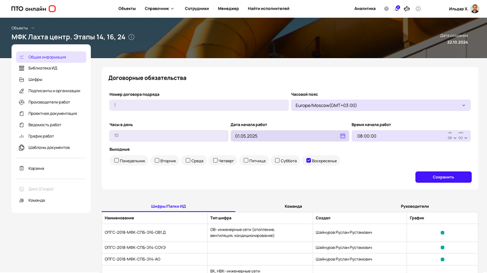The width and height of the screenshot is (487, 273).
Task: Click green schedule indicator for ОПГС-2018-МФК-СПБ-Э14-СОУЭ
Action: [442, 247]
